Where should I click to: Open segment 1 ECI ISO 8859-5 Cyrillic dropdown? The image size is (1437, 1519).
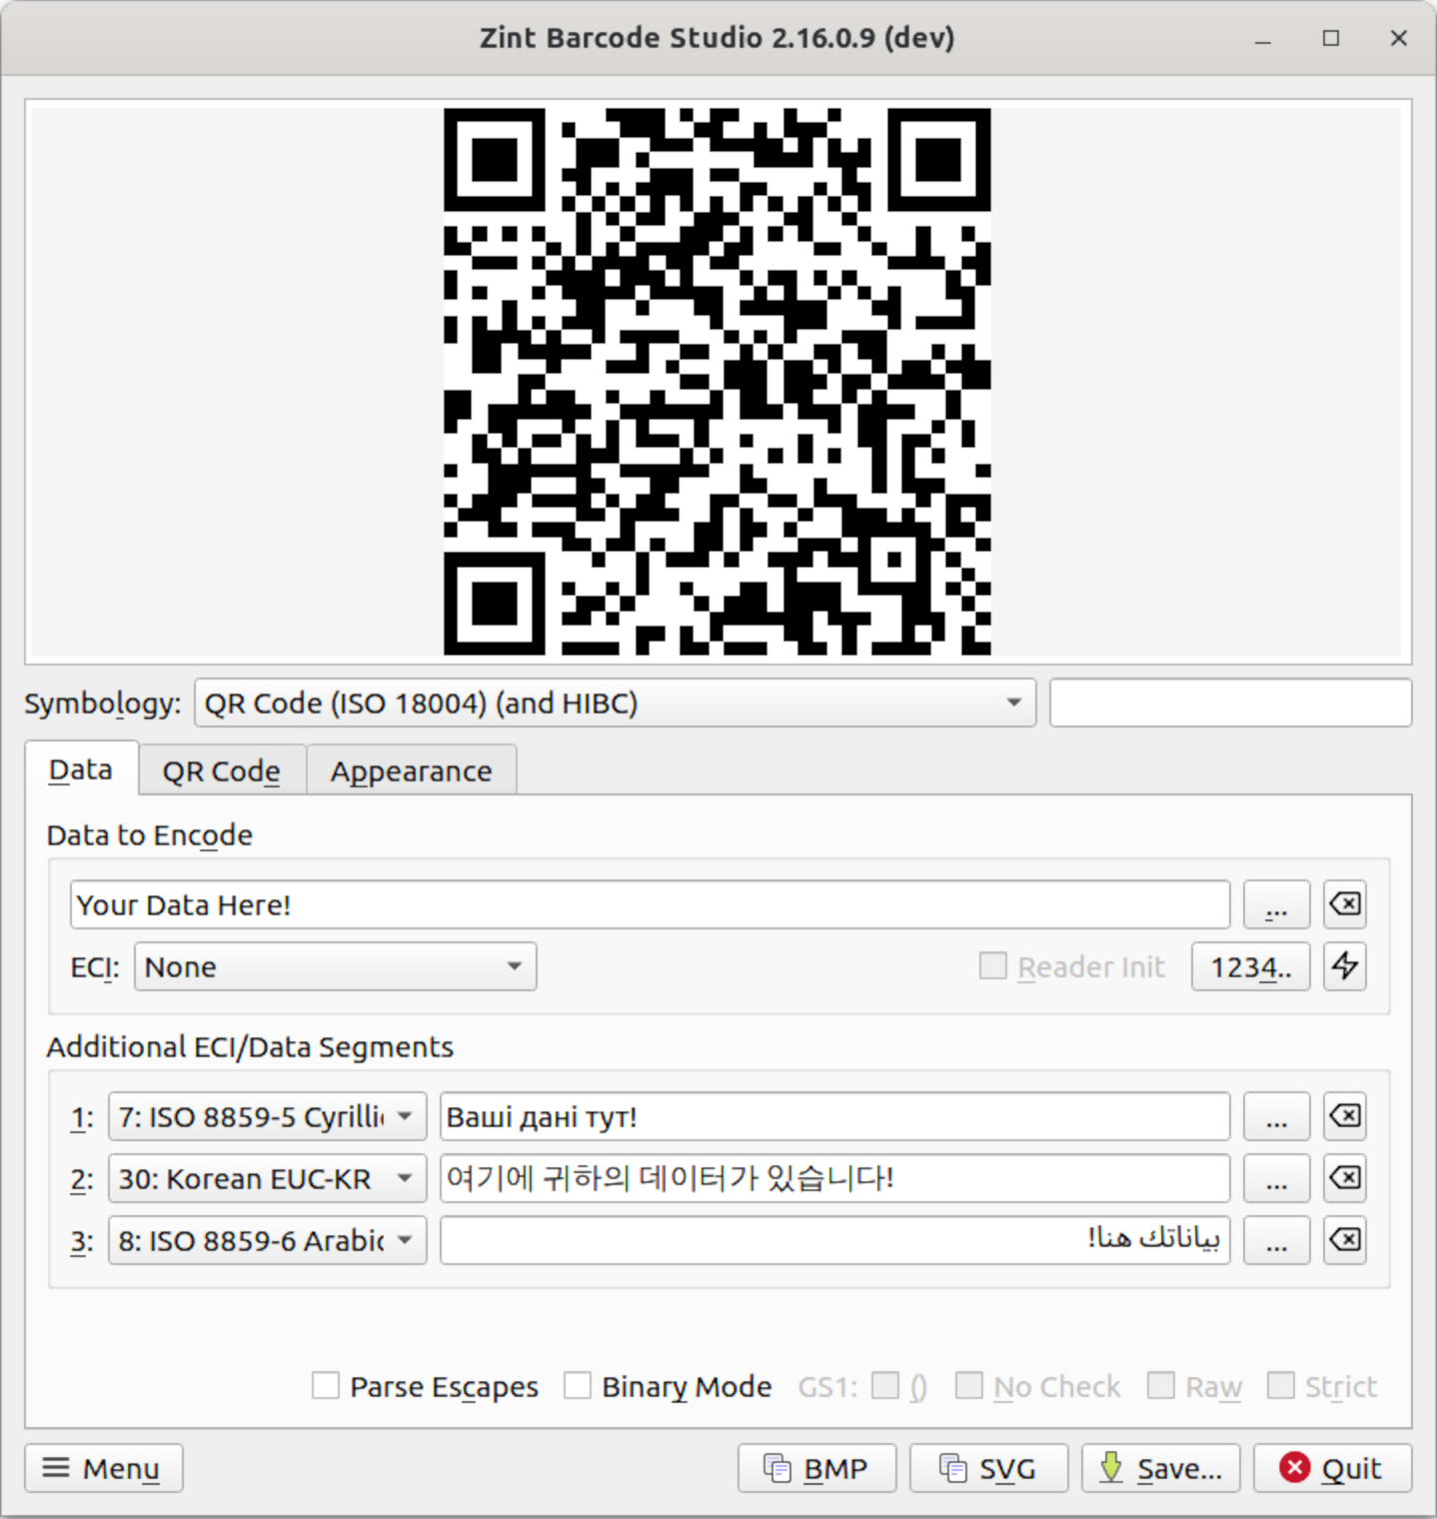point(267,1115)
